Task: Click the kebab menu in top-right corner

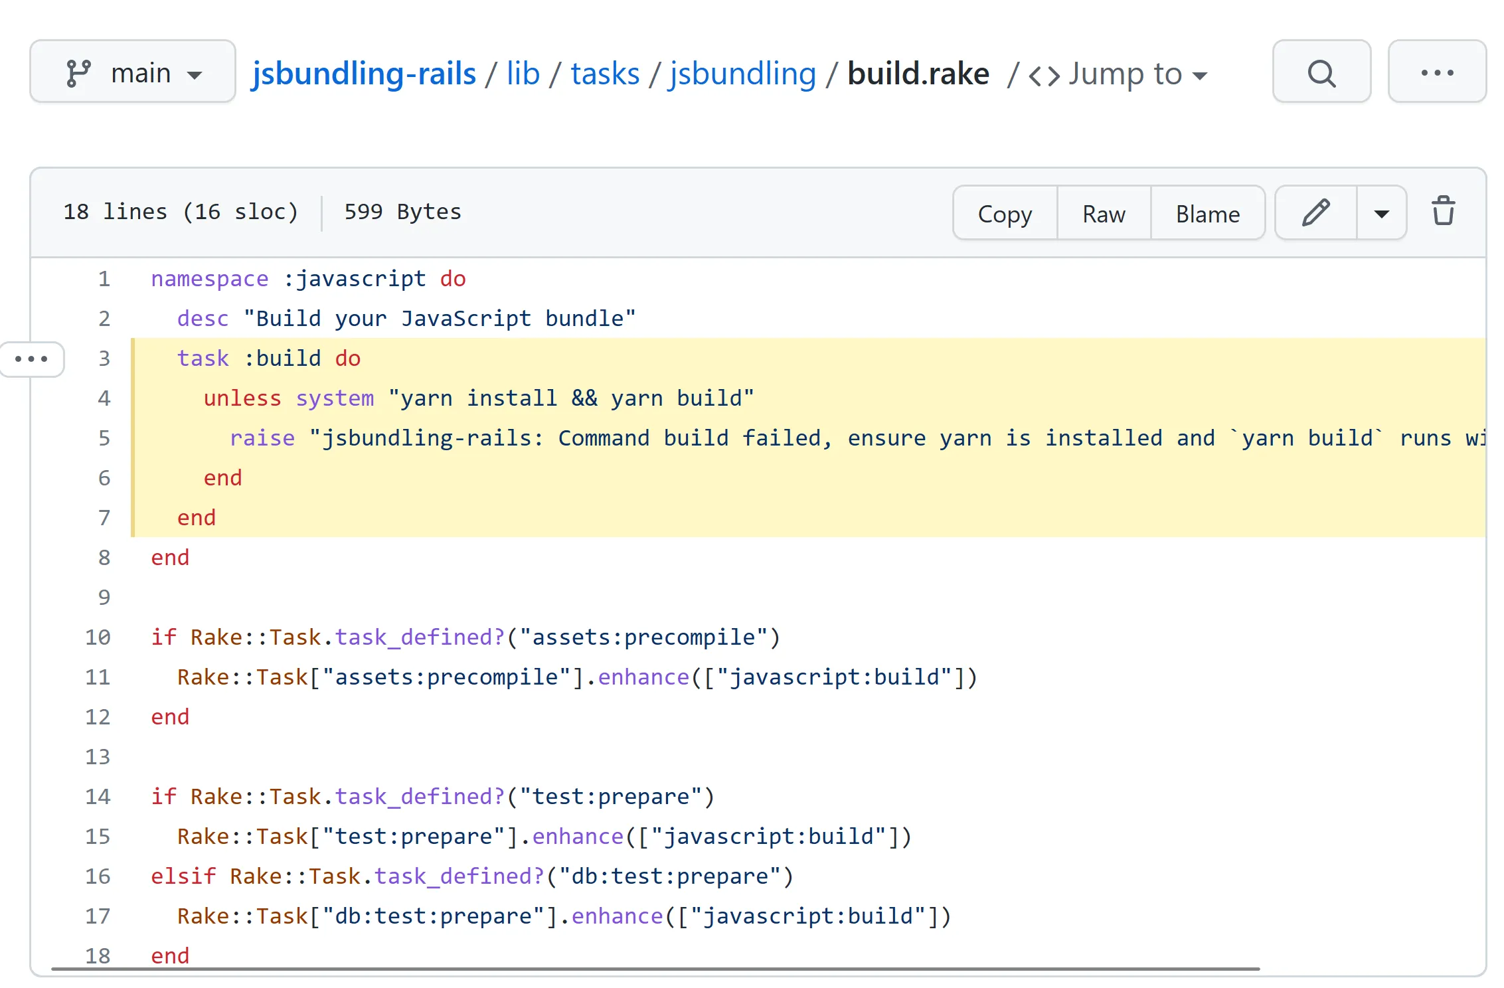Action: click(1436, 72)
